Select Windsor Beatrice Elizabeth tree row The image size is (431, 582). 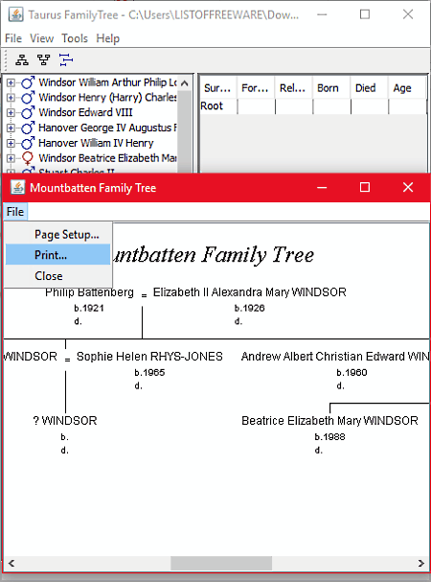107,158
